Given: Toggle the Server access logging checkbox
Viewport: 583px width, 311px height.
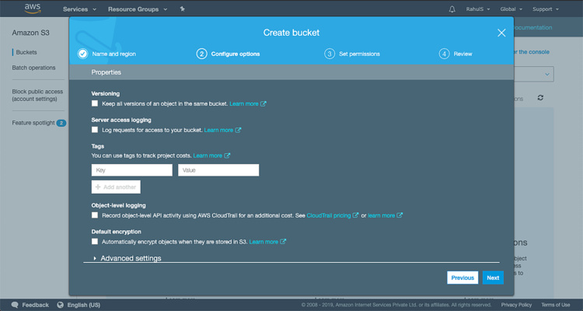Looking at the screenshot, I should (x=95, y=130).
